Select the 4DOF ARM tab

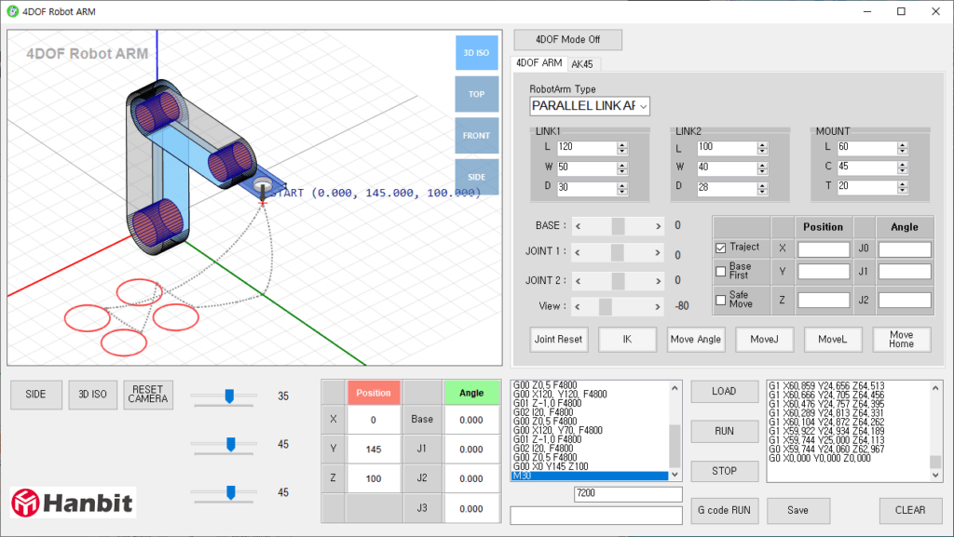(x=539, y=63)
